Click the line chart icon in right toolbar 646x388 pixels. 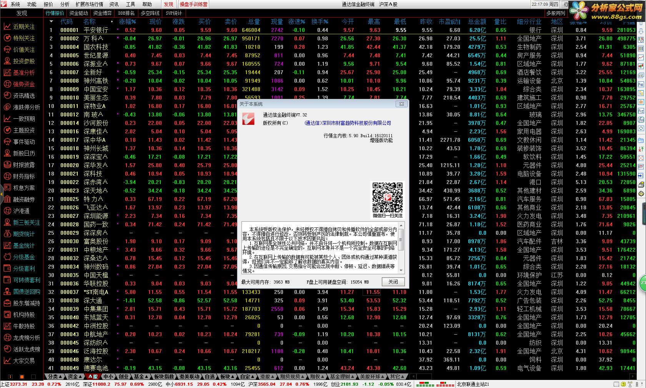coord(641,57)
